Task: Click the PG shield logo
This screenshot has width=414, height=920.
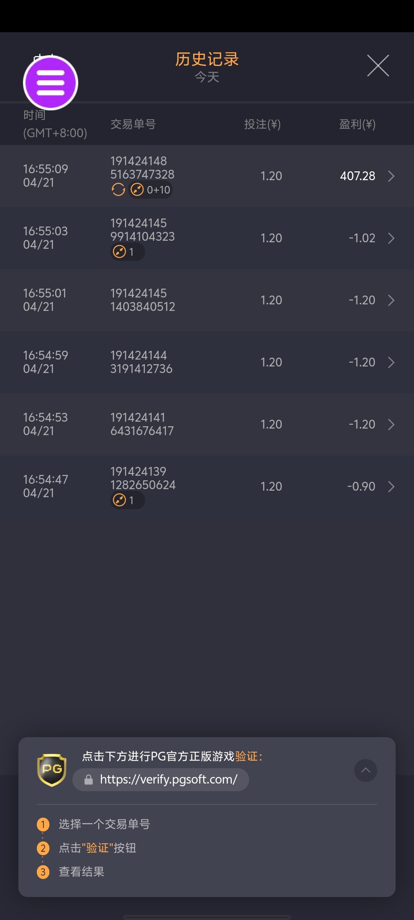Action: [x=52, y=770]
